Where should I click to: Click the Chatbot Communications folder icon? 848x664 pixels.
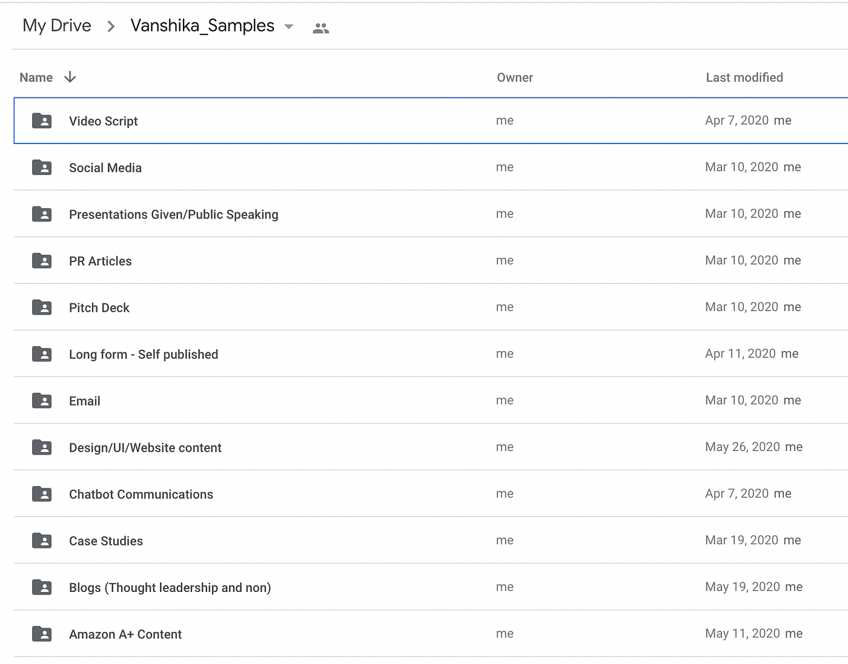(42, 494)
